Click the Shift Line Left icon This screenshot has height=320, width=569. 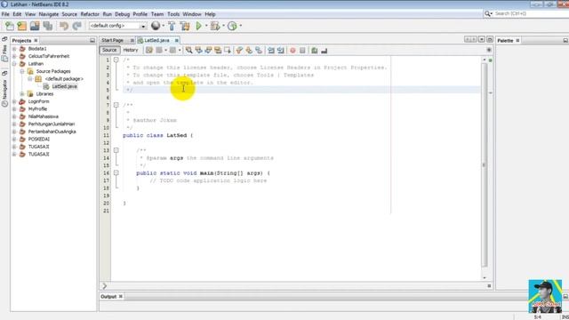pyautogui.click(x=270, y=51)
